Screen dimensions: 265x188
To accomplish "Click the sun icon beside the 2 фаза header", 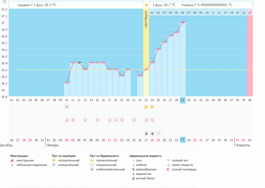I will point(146,5).
